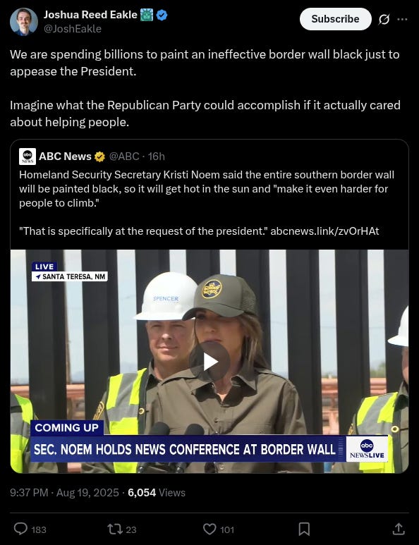Open the share post icon

pos(399,529)
